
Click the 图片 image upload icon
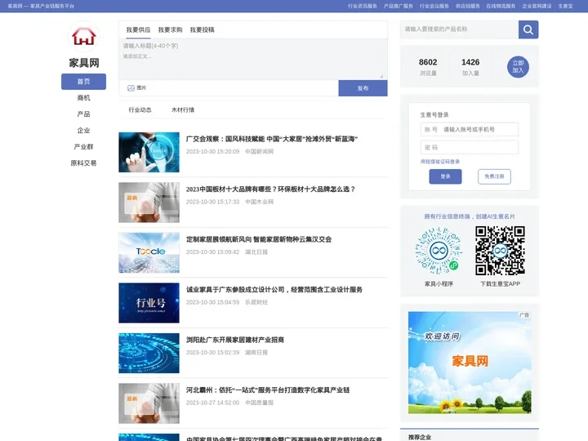pyautogui.click(x=131, y=88)
